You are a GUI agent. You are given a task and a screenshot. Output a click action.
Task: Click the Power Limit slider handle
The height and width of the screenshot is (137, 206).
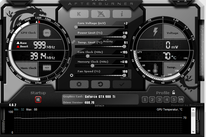pos(124,37)
